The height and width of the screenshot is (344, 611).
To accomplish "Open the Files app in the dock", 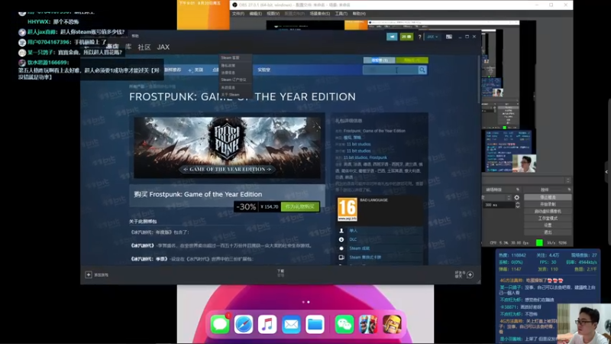I will tap(315, 324).
